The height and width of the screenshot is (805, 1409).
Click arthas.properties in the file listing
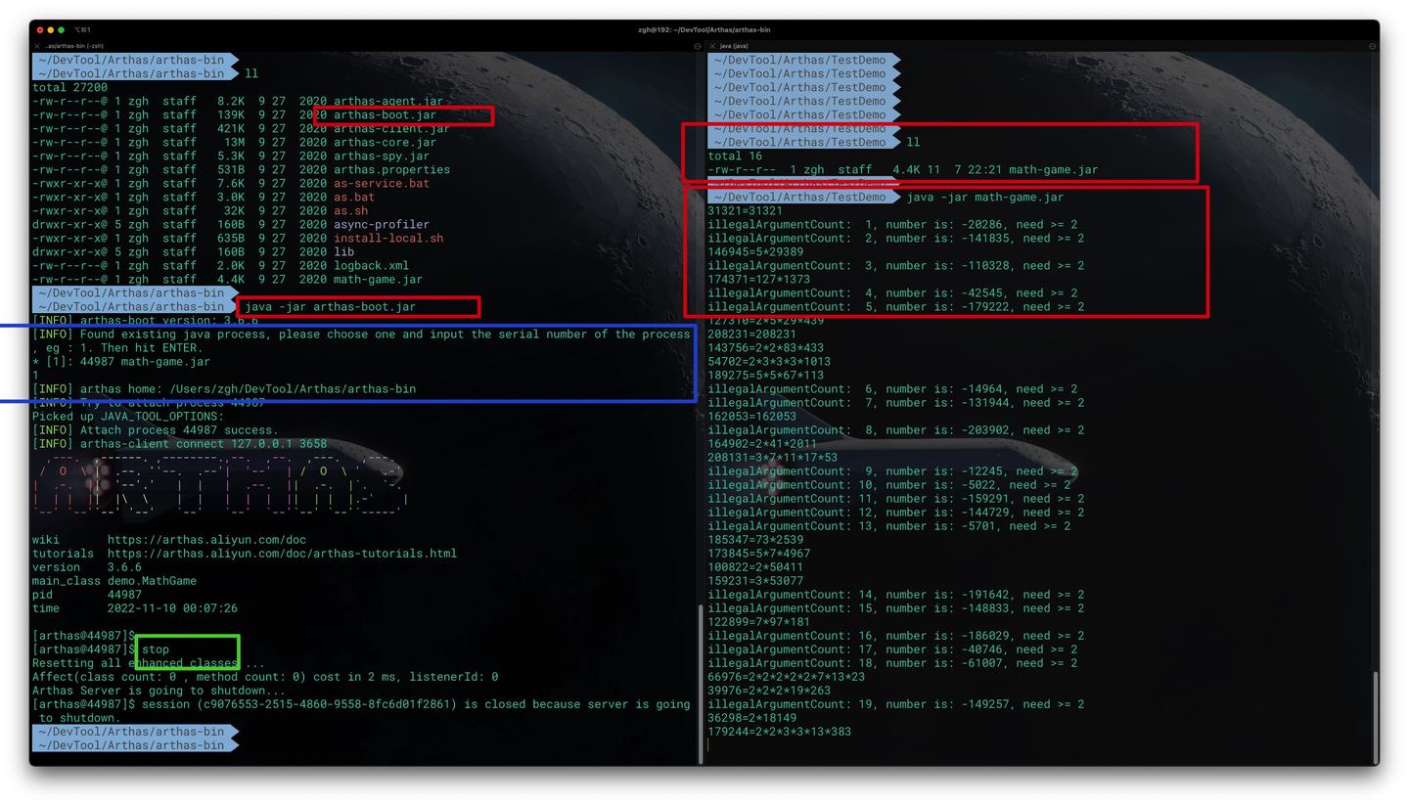391,170
